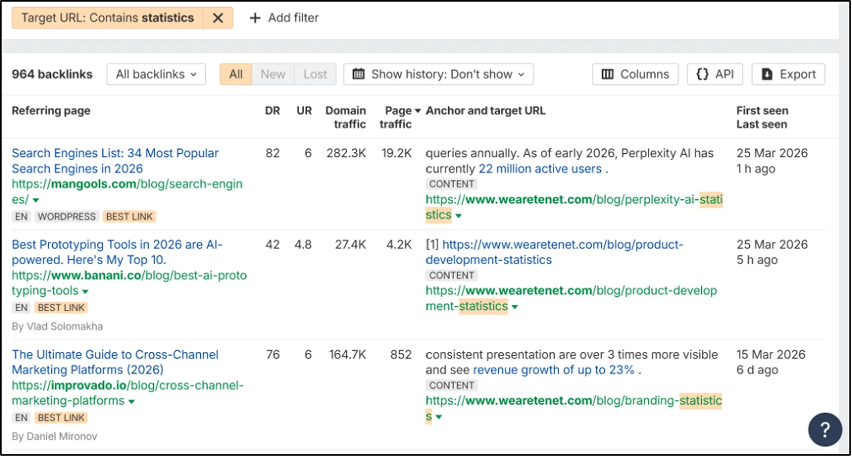This screenshot has width=852, height=456.
Task: Click BEST LINK badge on banani row
Action: 61,307
